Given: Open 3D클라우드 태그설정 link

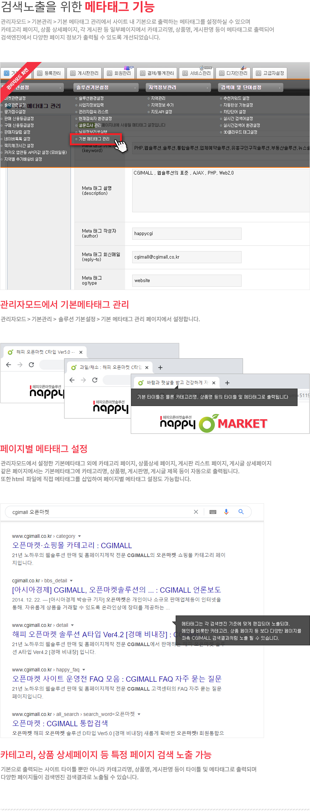Looking at the screenshot, I should [240, 132].
